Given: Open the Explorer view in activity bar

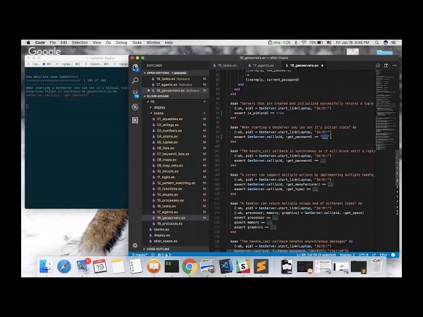Looking at the screenshot, I should coord(135,67).
